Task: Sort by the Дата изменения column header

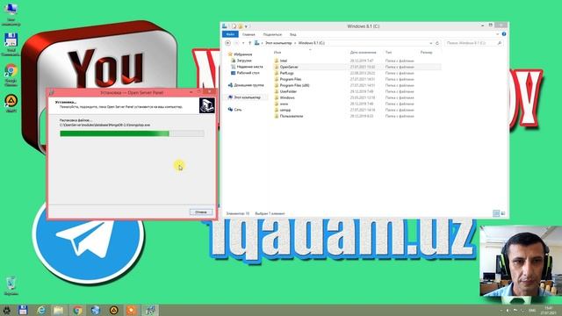Action: coord(363,53)
